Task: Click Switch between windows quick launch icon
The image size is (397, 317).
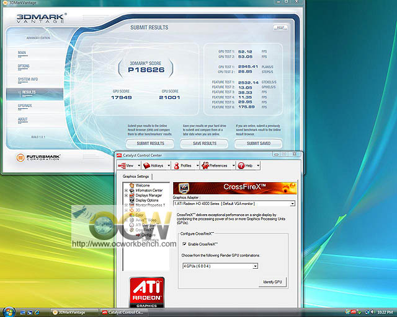Action: [x=30, y=313]
